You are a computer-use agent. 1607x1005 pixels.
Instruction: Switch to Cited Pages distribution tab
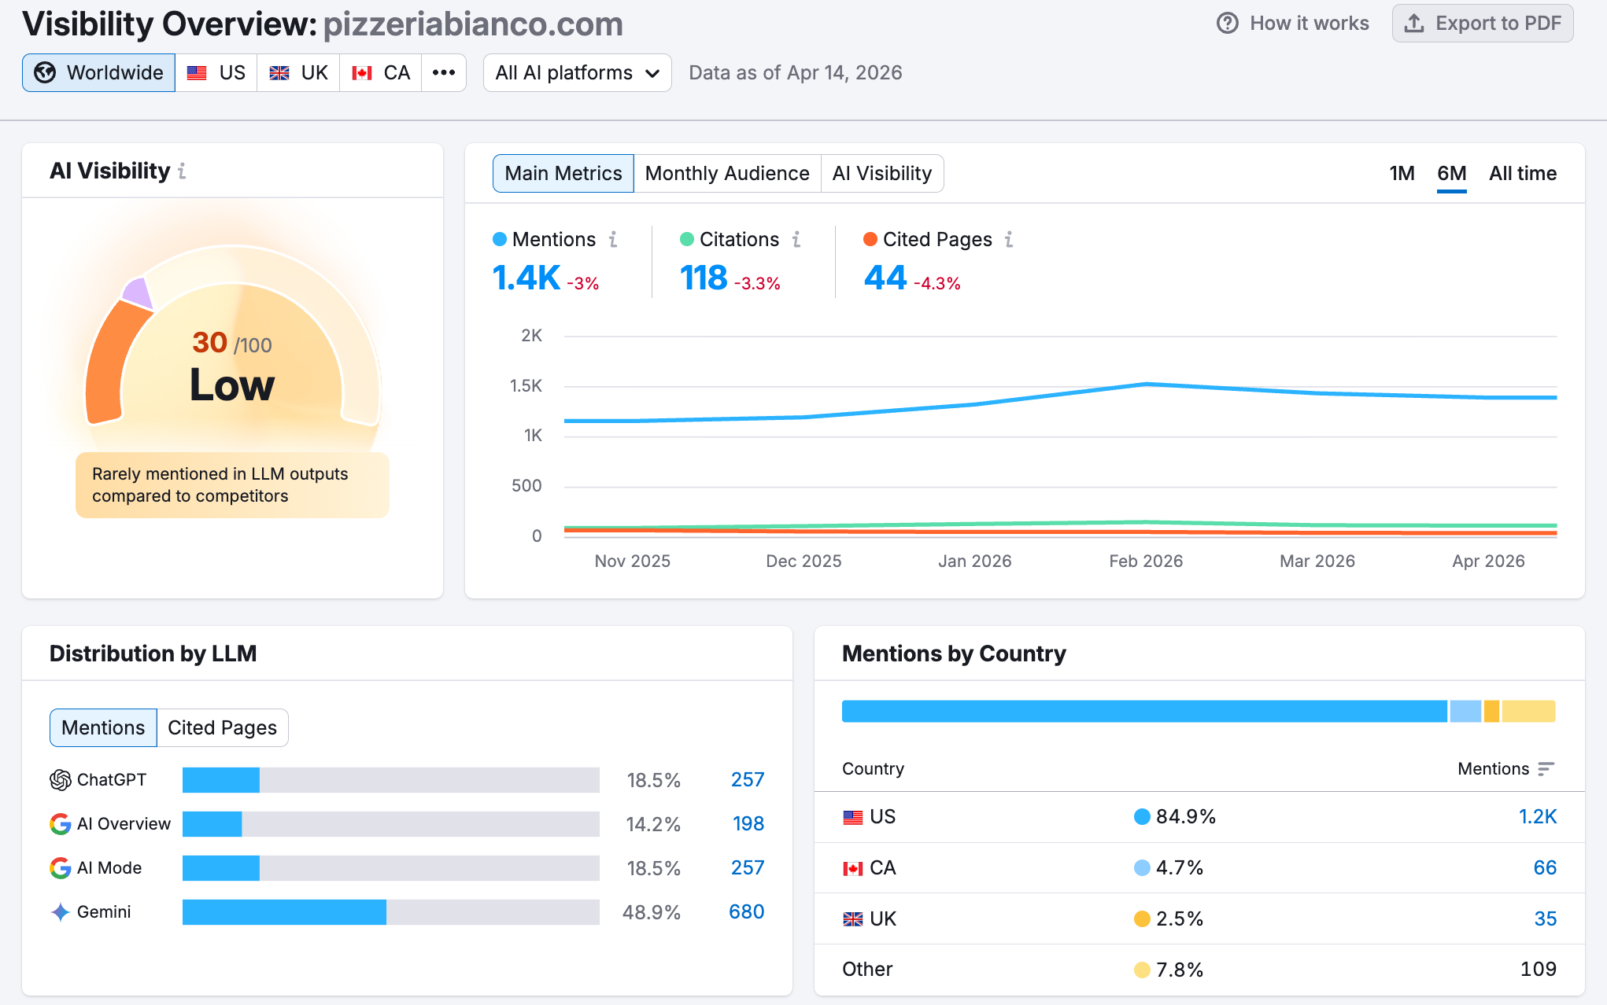point(222,727)
